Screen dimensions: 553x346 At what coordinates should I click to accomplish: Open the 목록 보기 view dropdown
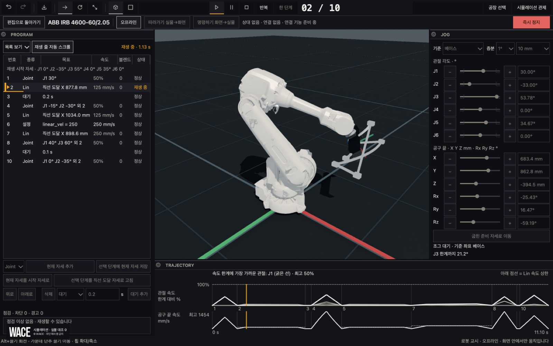point(17,47)
